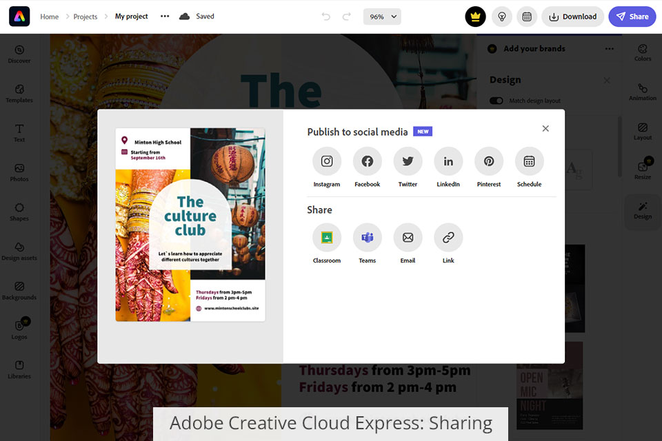Open Backgrounds panel
Image resolution: width=662 pixels, height=441 pixels.
[x=19, y=291]
